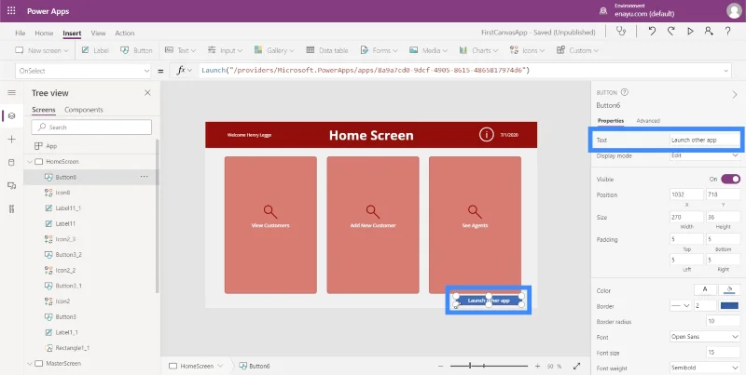
Task: Undo the last action
Action: click(x=652, y=32)
